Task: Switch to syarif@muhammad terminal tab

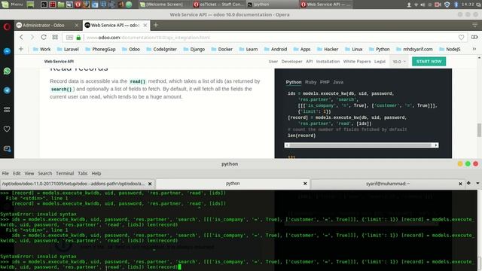Action: [x=388, y=184]
